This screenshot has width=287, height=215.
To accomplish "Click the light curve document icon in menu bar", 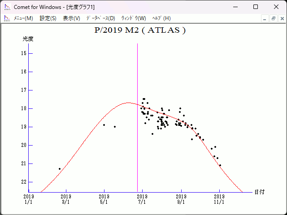I will click(7, 18).
